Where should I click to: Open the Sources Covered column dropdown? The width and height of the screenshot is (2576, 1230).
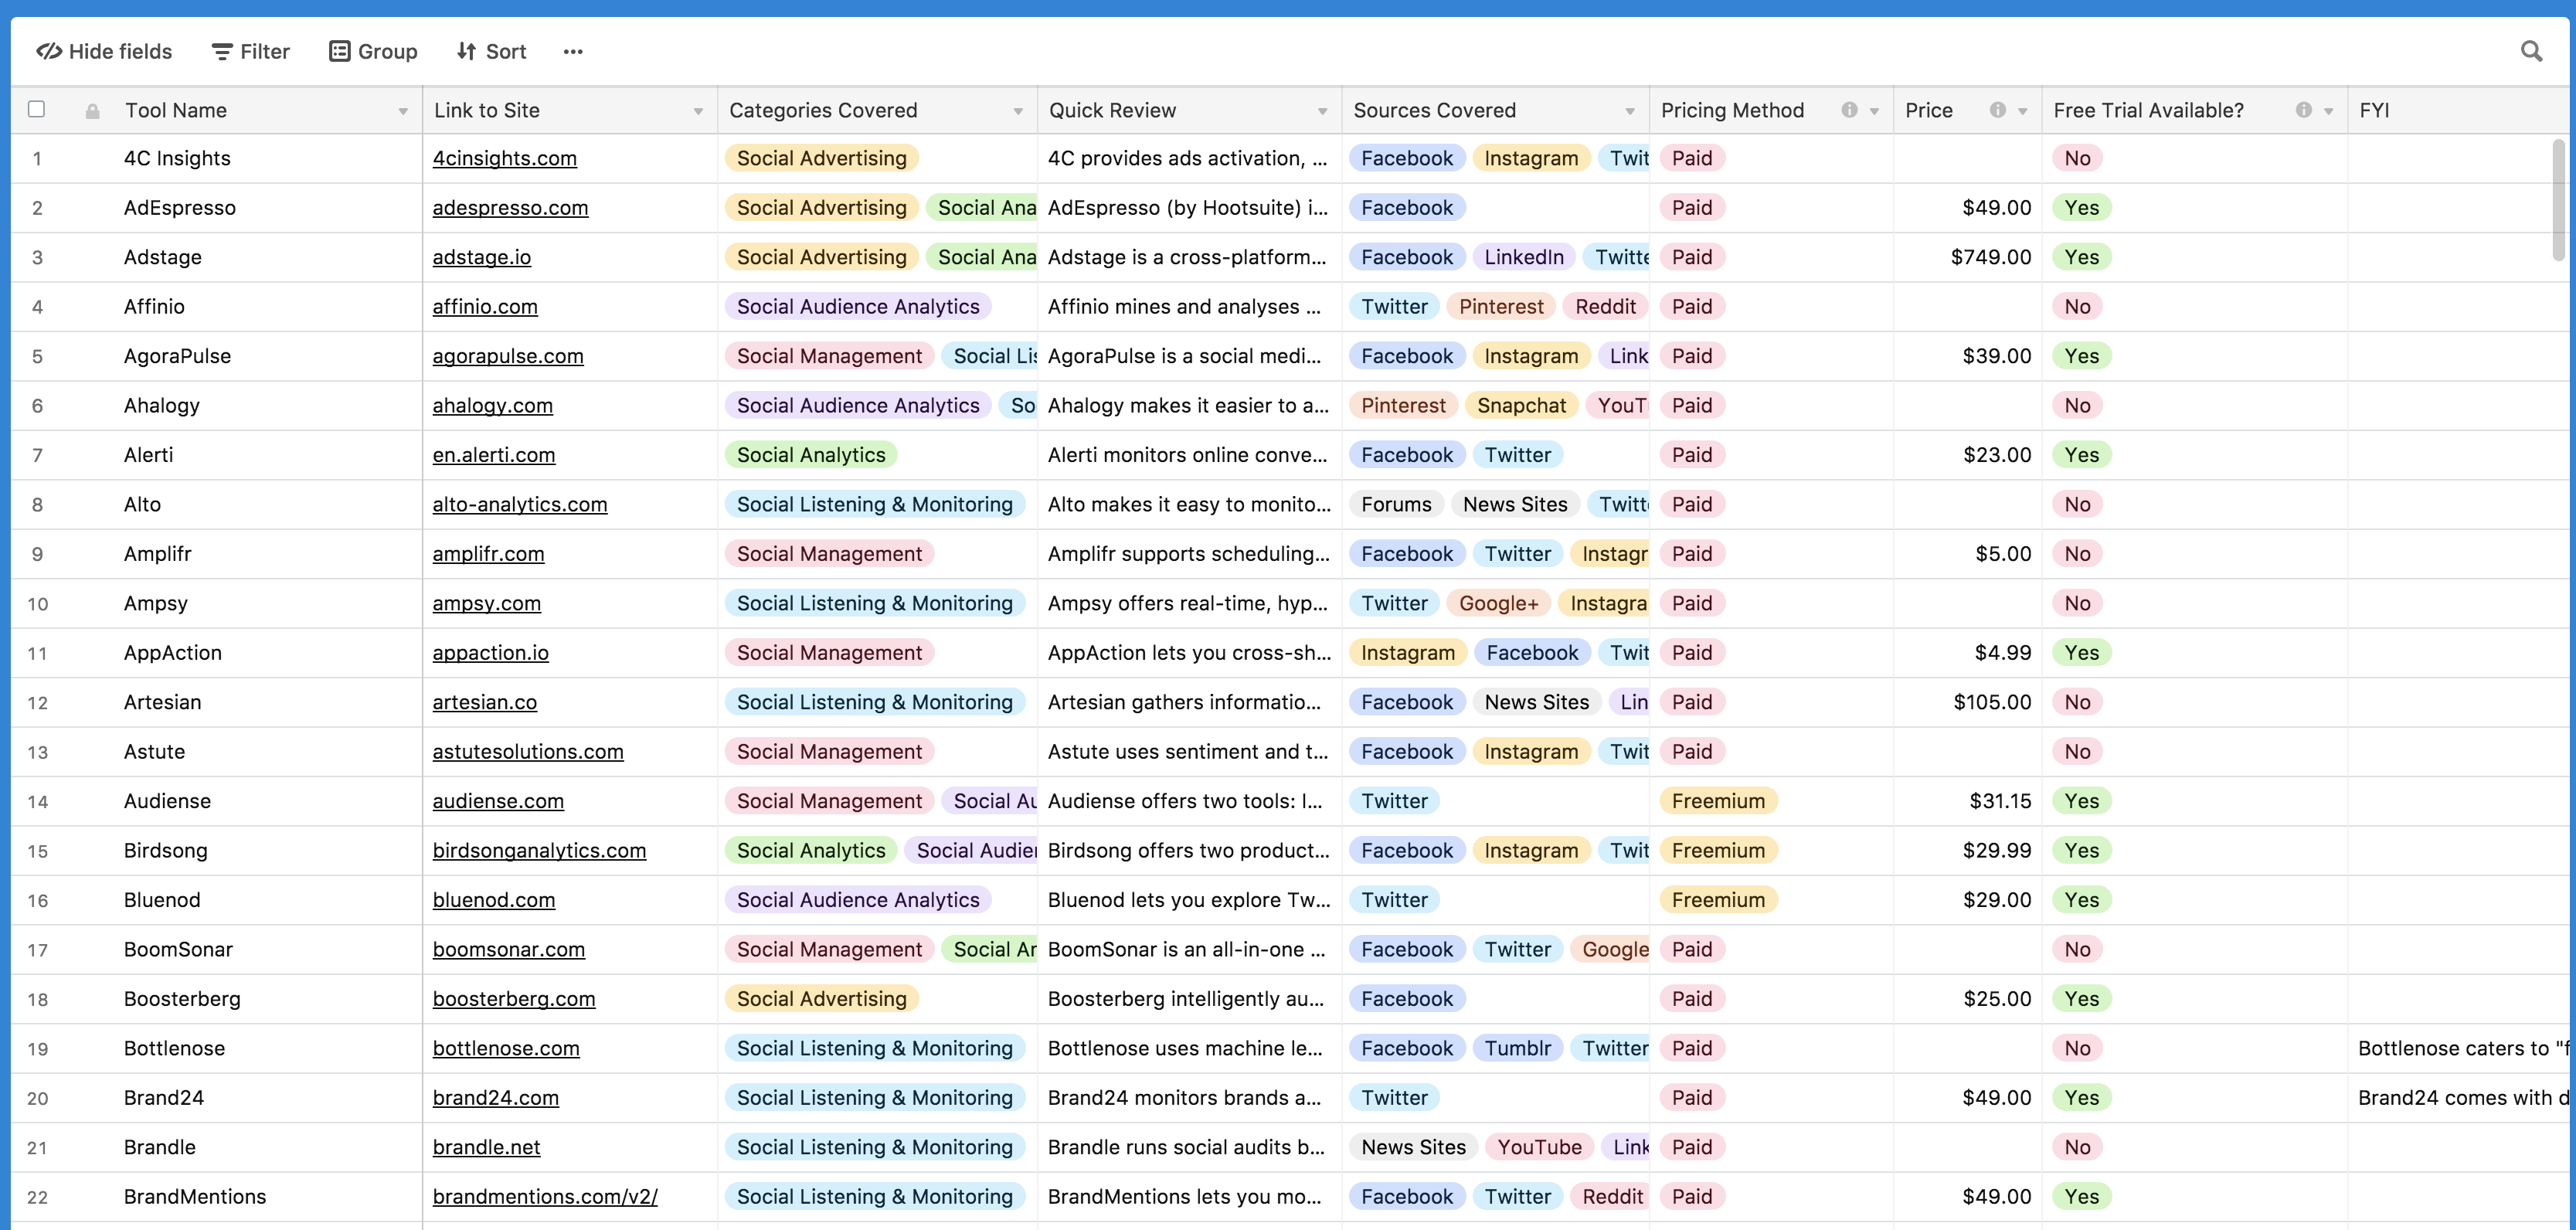(x=1630, y=110)
